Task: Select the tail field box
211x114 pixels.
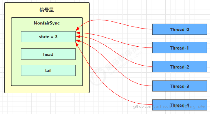Action: click(x=48, y=70)
